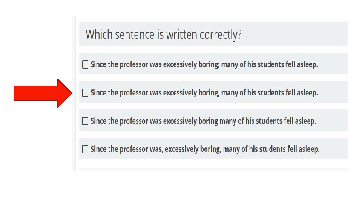Click the "Which sentence is written correctly?" heading

[164, 35]
